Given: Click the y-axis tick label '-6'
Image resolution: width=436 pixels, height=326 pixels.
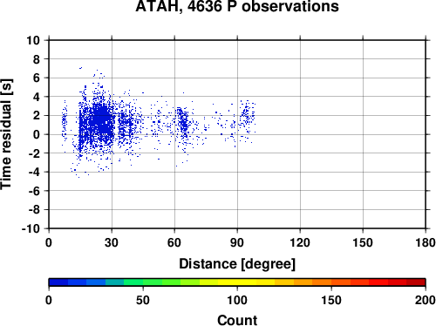Looking at the screenshot, I should click(34, 191).
